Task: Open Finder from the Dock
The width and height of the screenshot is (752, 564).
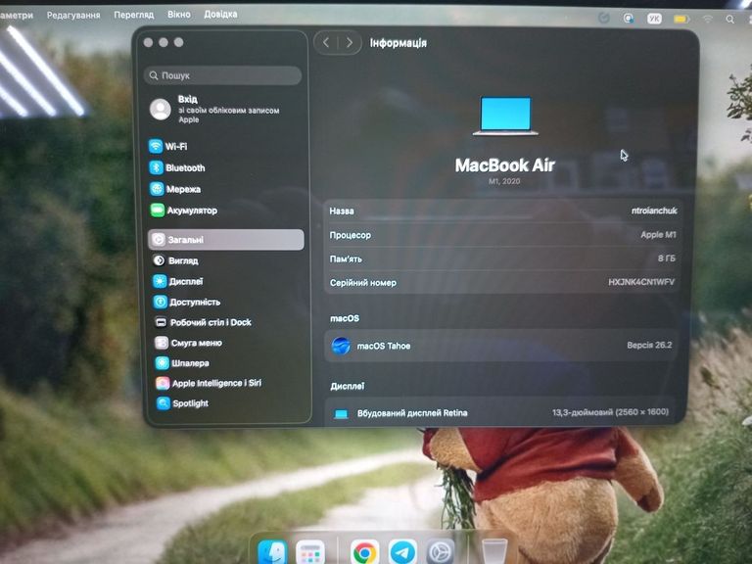Action: [x=272, y=552]
